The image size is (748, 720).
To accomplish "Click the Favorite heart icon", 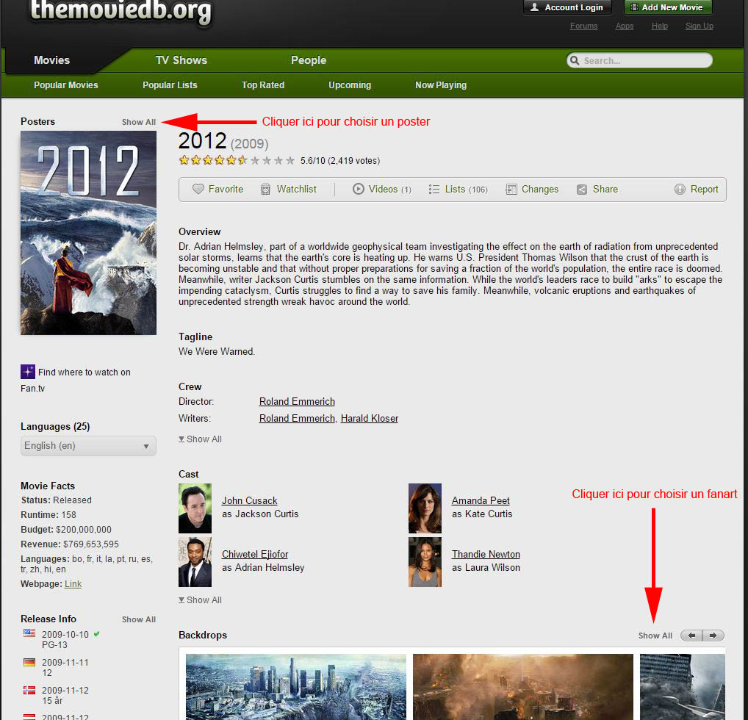I will [x=198, y=189].
